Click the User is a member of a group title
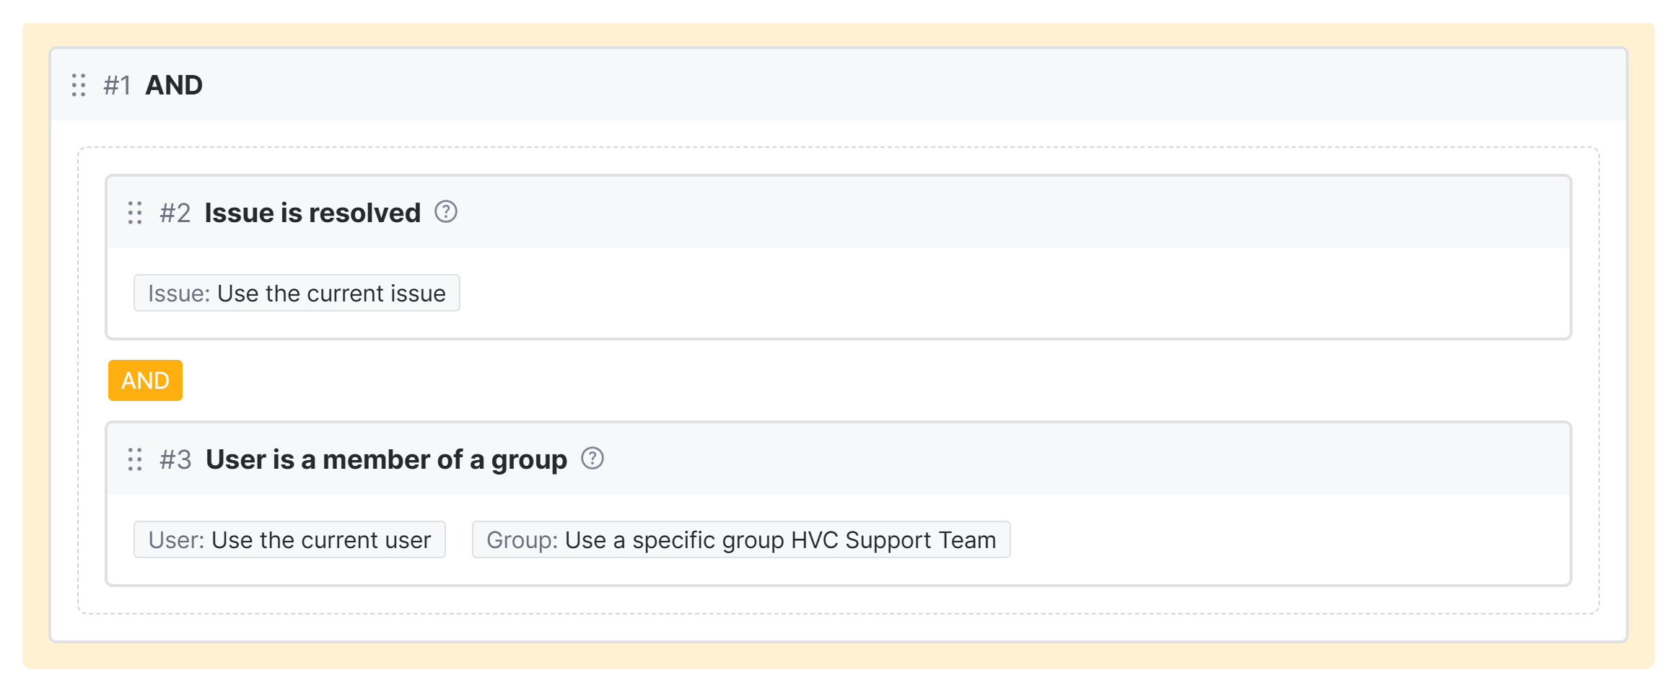The image size is (1675, 688). tap(386, 459)
